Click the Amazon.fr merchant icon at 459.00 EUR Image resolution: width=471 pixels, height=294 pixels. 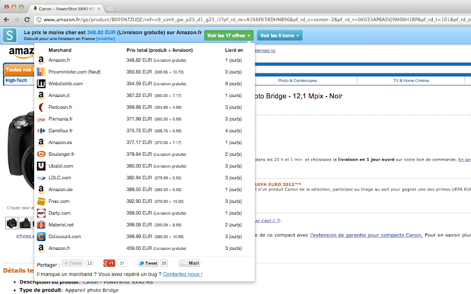tap(41, 248)
